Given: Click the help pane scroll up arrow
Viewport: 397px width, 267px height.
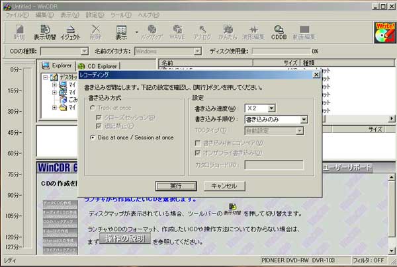Looking at the screenshot, I should click(x=392, y=177).
